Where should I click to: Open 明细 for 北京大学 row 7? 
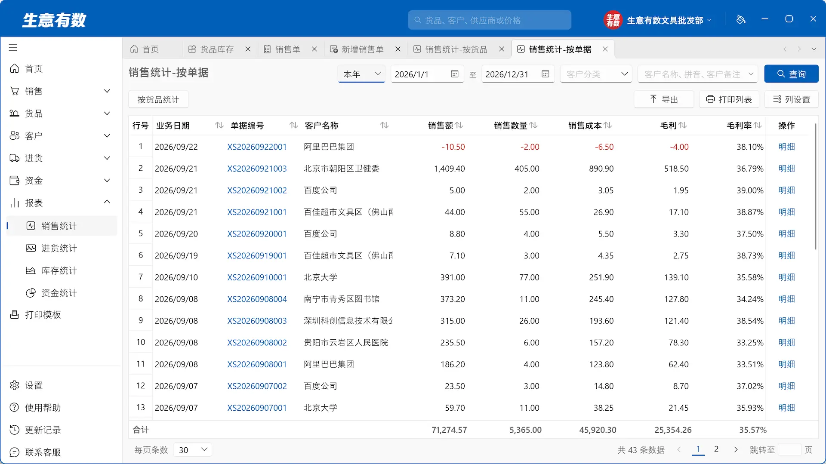point(786,277)
